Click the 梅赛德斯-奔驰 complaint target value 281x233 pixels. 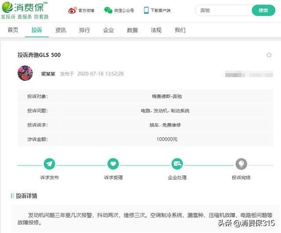pos(167,97)
